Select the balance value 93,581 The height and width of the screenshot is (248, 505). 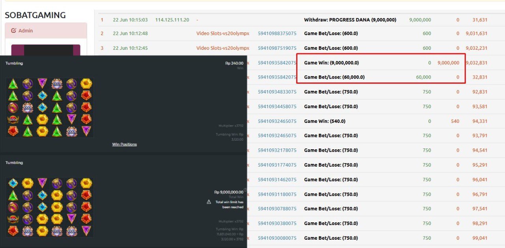480,107
